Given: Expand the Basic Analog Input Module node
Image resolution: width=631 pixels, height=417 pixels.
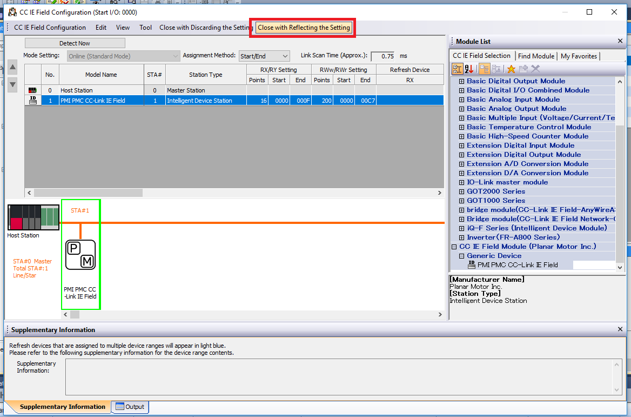Looking at the screenshot, I should point(462,100).
